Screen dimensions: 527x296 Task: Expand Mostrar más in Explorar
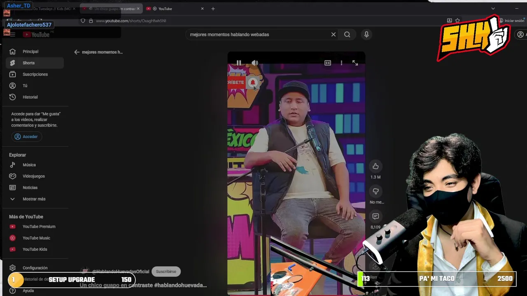pos(35,199)
